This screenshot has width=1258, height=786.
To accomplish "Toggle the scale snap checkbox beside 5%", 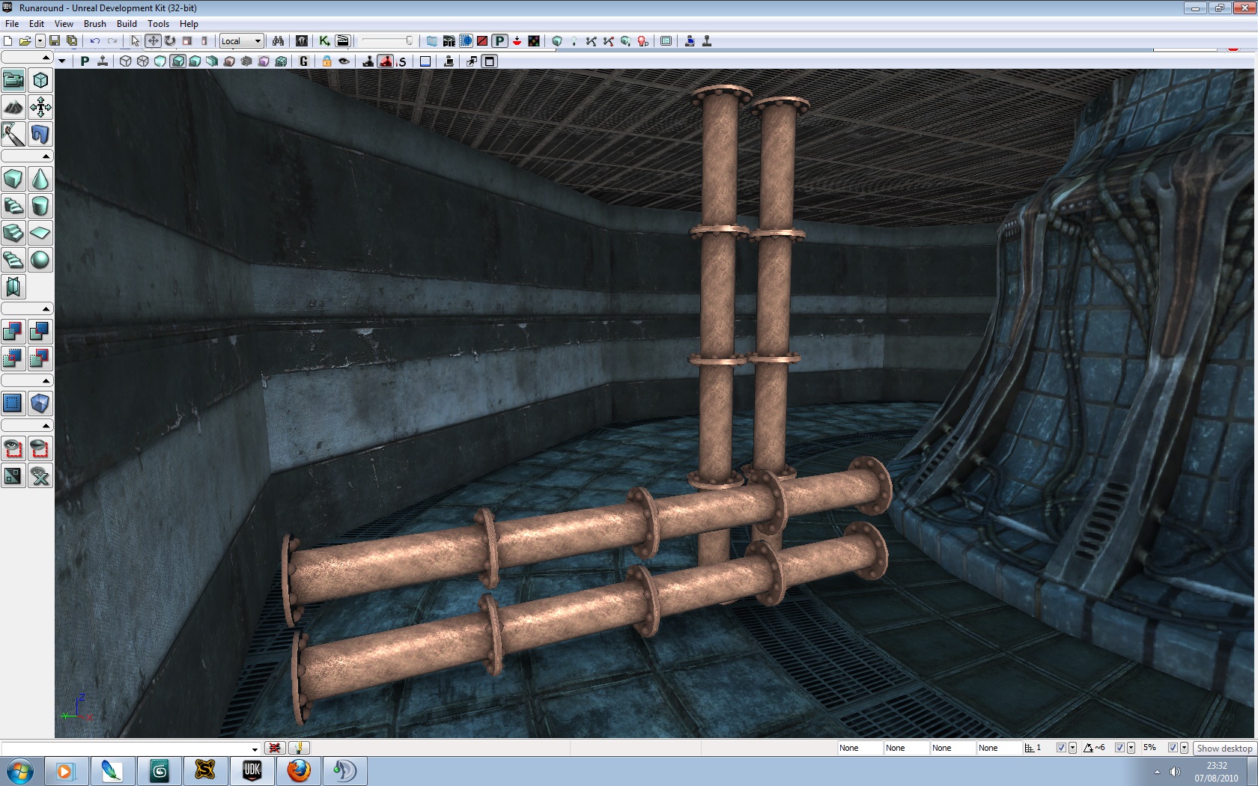I will [1173, 748].
